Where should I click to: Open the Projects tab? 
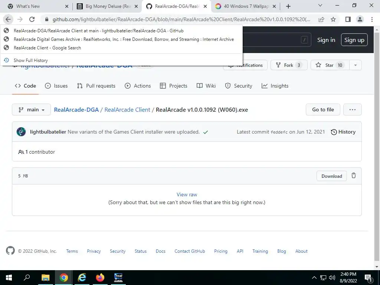tap(174, 86)
